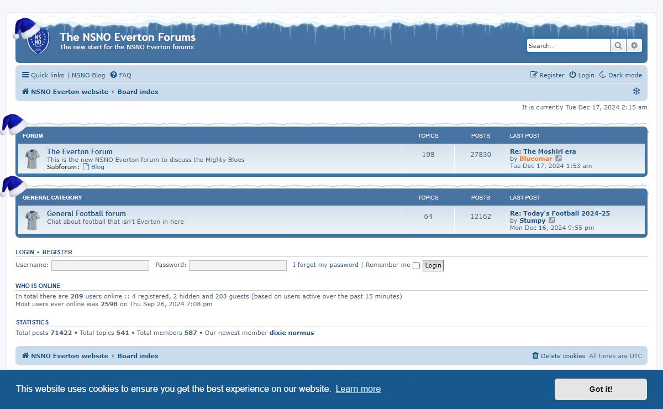663x409 pixels.
Task: Click the search magnifier icon button
Action: click(x=618, y=46)
